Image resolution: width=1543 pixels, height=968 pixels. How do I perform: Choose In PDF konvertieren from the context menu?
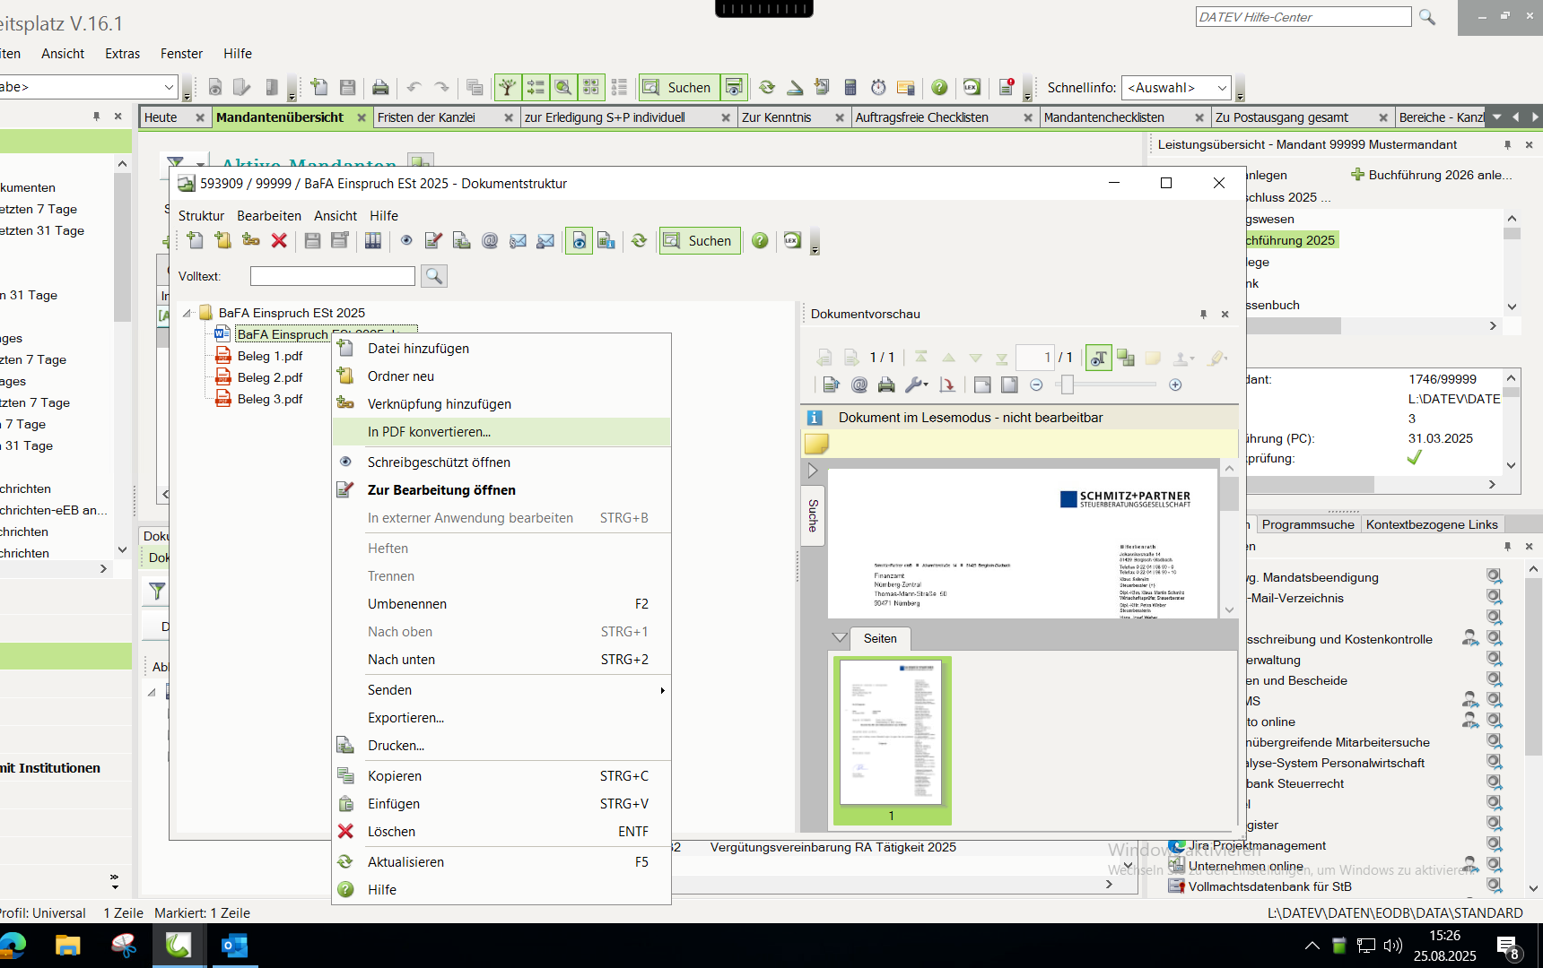click(429, 432)
